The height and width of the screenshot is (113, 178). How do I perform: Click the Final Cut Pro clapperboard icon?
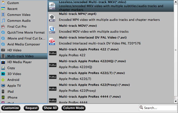3,26
